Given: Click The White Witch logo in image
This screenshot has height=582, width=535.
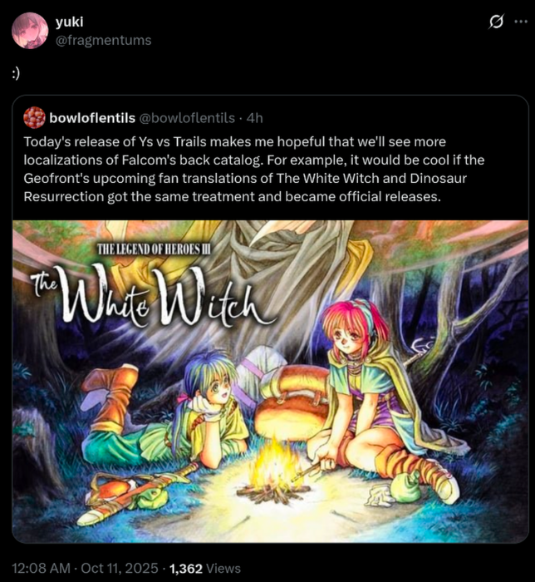Looking at the screenshot, I should pyautogui.click(x=153, y=296).
